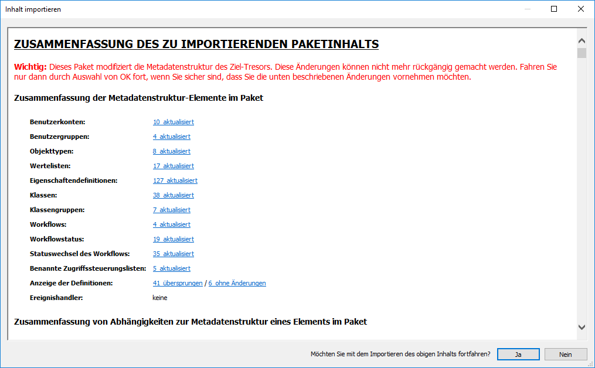This screenshot has width=595, height=368.
Task: Open the '10 aktualisiert' Benutzerkonten link
Action: click(173, 122)
